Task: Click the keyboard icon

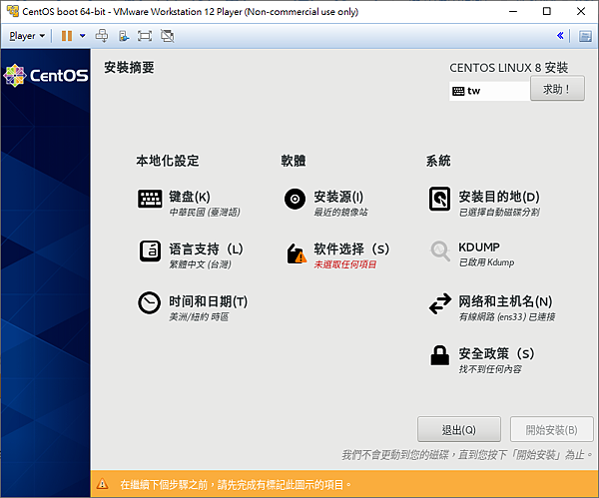Action: pos(150,199)
